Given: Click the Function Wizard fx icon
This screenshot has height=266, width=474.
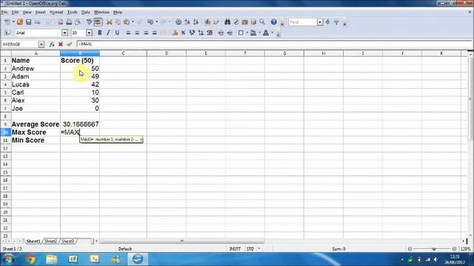Looking at the screenshot, I should pyautogui.click(x=52, y=44).
